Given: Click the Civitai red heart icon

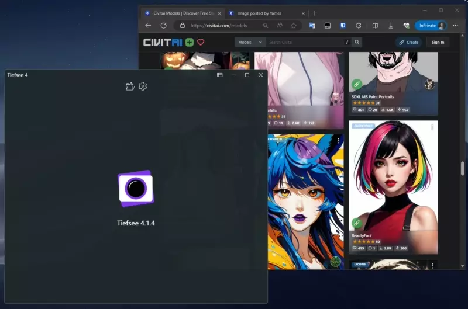Looking at the screenshot, I should [x=201, y=42].
